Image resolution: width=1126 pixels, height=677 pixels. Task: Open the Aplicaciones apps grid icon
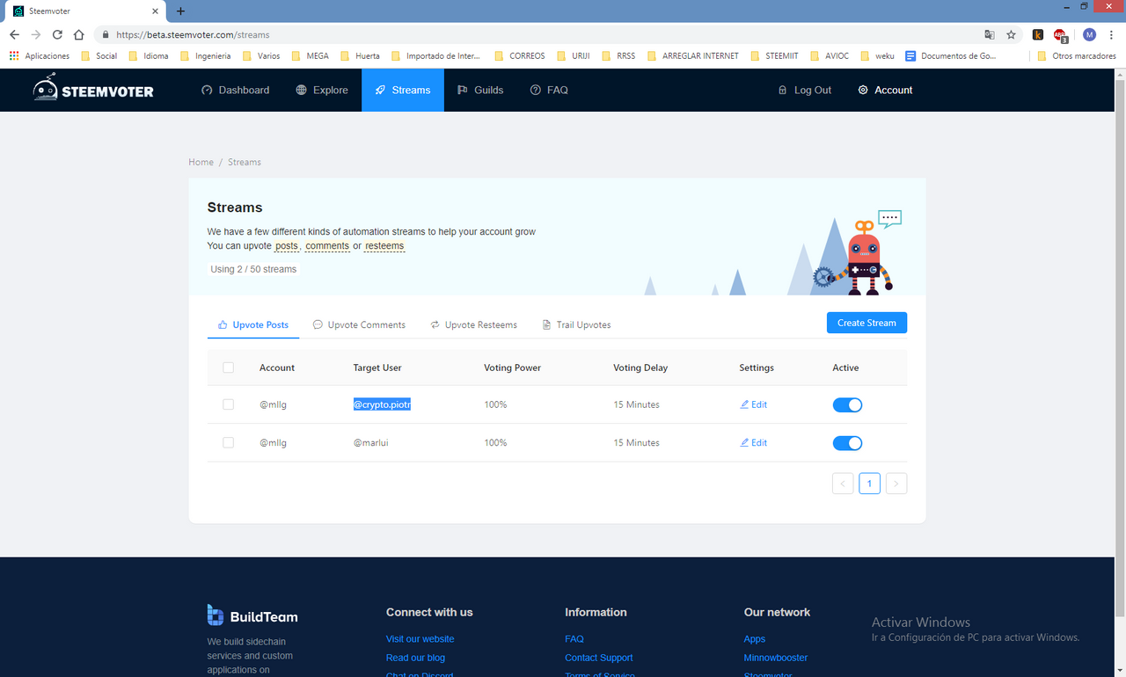pos(14,55)
